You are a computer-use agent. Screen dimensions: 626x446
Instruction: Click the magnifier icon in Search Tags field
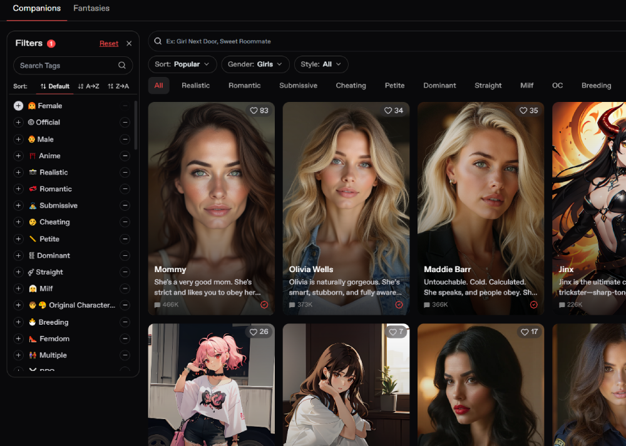click(122, 66)
